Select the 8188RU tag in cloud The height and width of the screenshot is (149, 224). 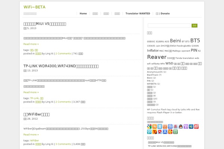pyautogui.click(x=160, y=42)
